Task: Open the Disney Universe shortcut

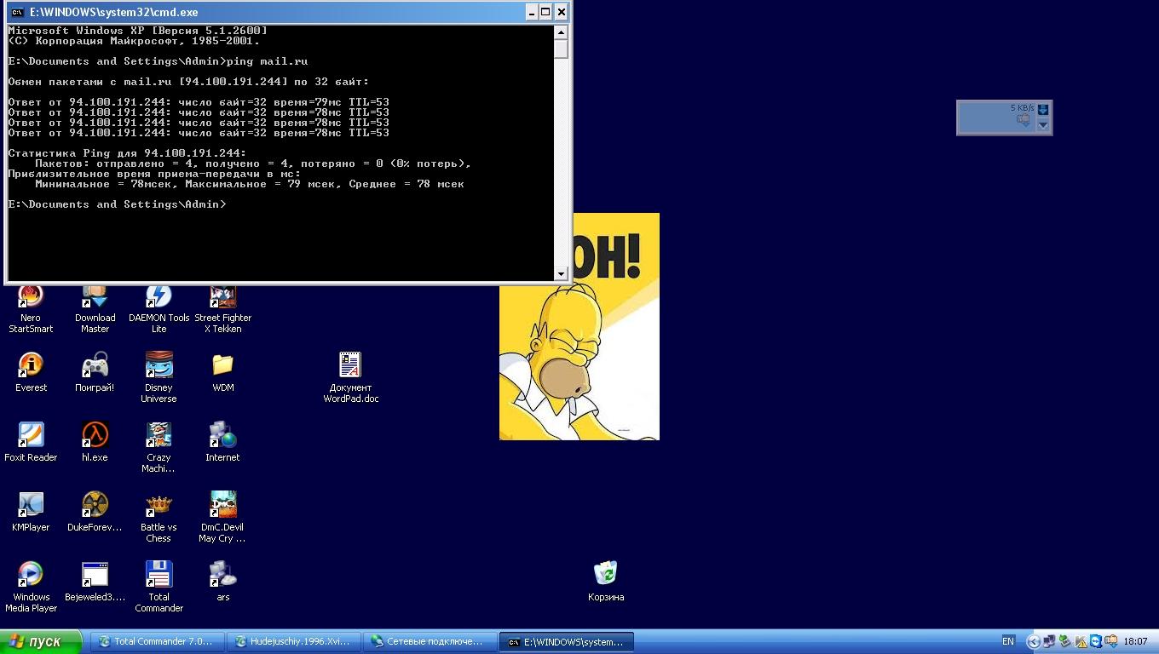Action: (159, 377)
